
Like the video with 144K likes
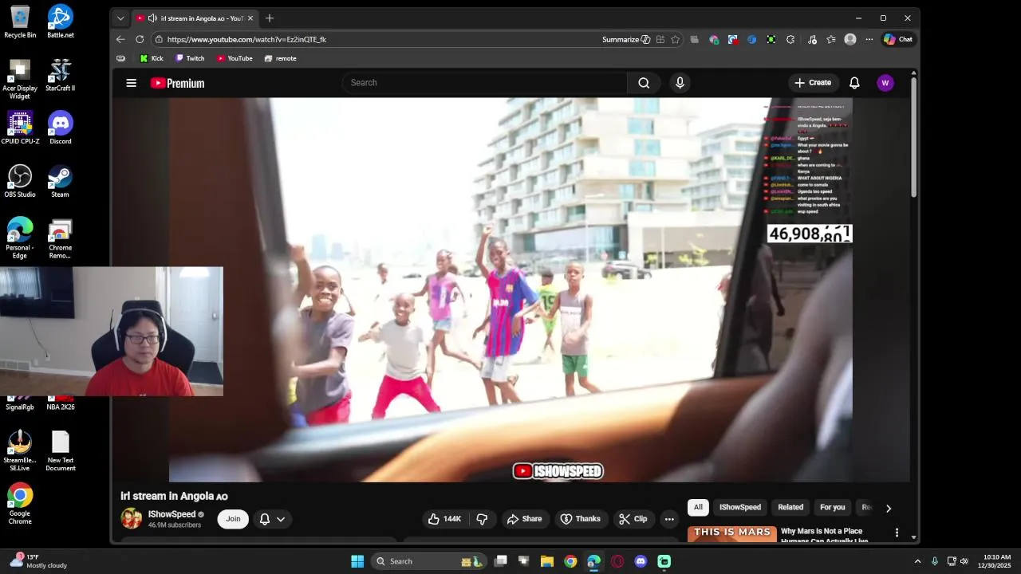pyautogui.click(x=444, y=519)
